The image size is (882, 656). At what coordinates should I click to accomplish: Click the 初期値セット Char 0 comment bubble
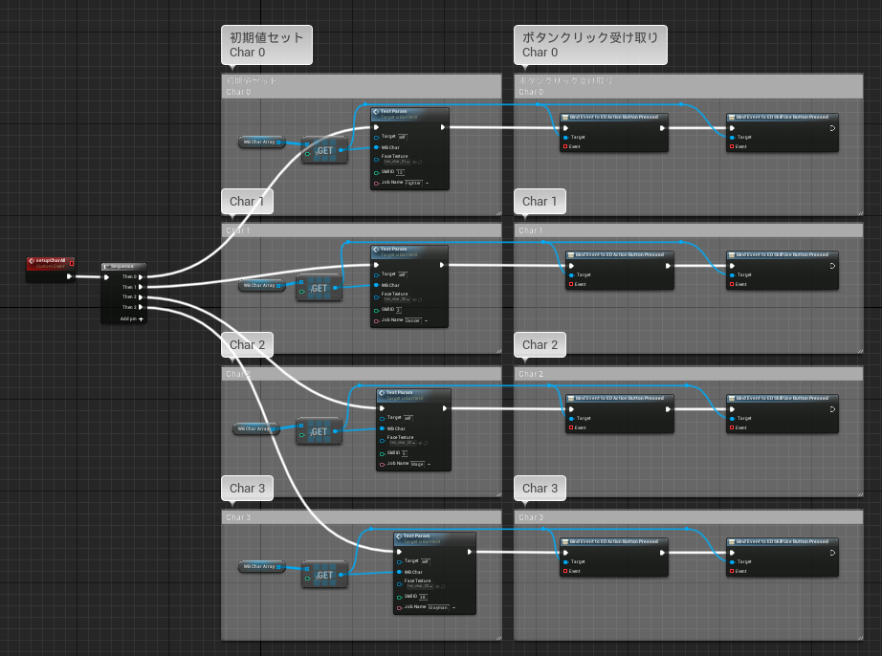pos(267,45)
